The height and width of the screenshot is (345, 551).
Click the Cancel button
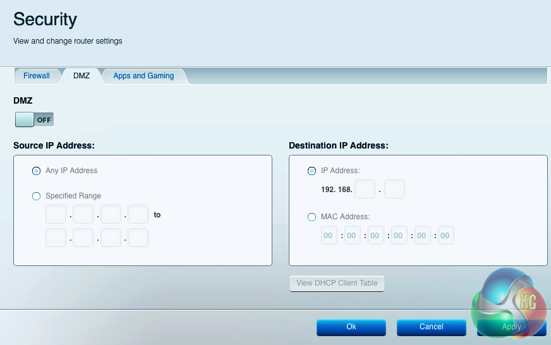tap(432, 327)
